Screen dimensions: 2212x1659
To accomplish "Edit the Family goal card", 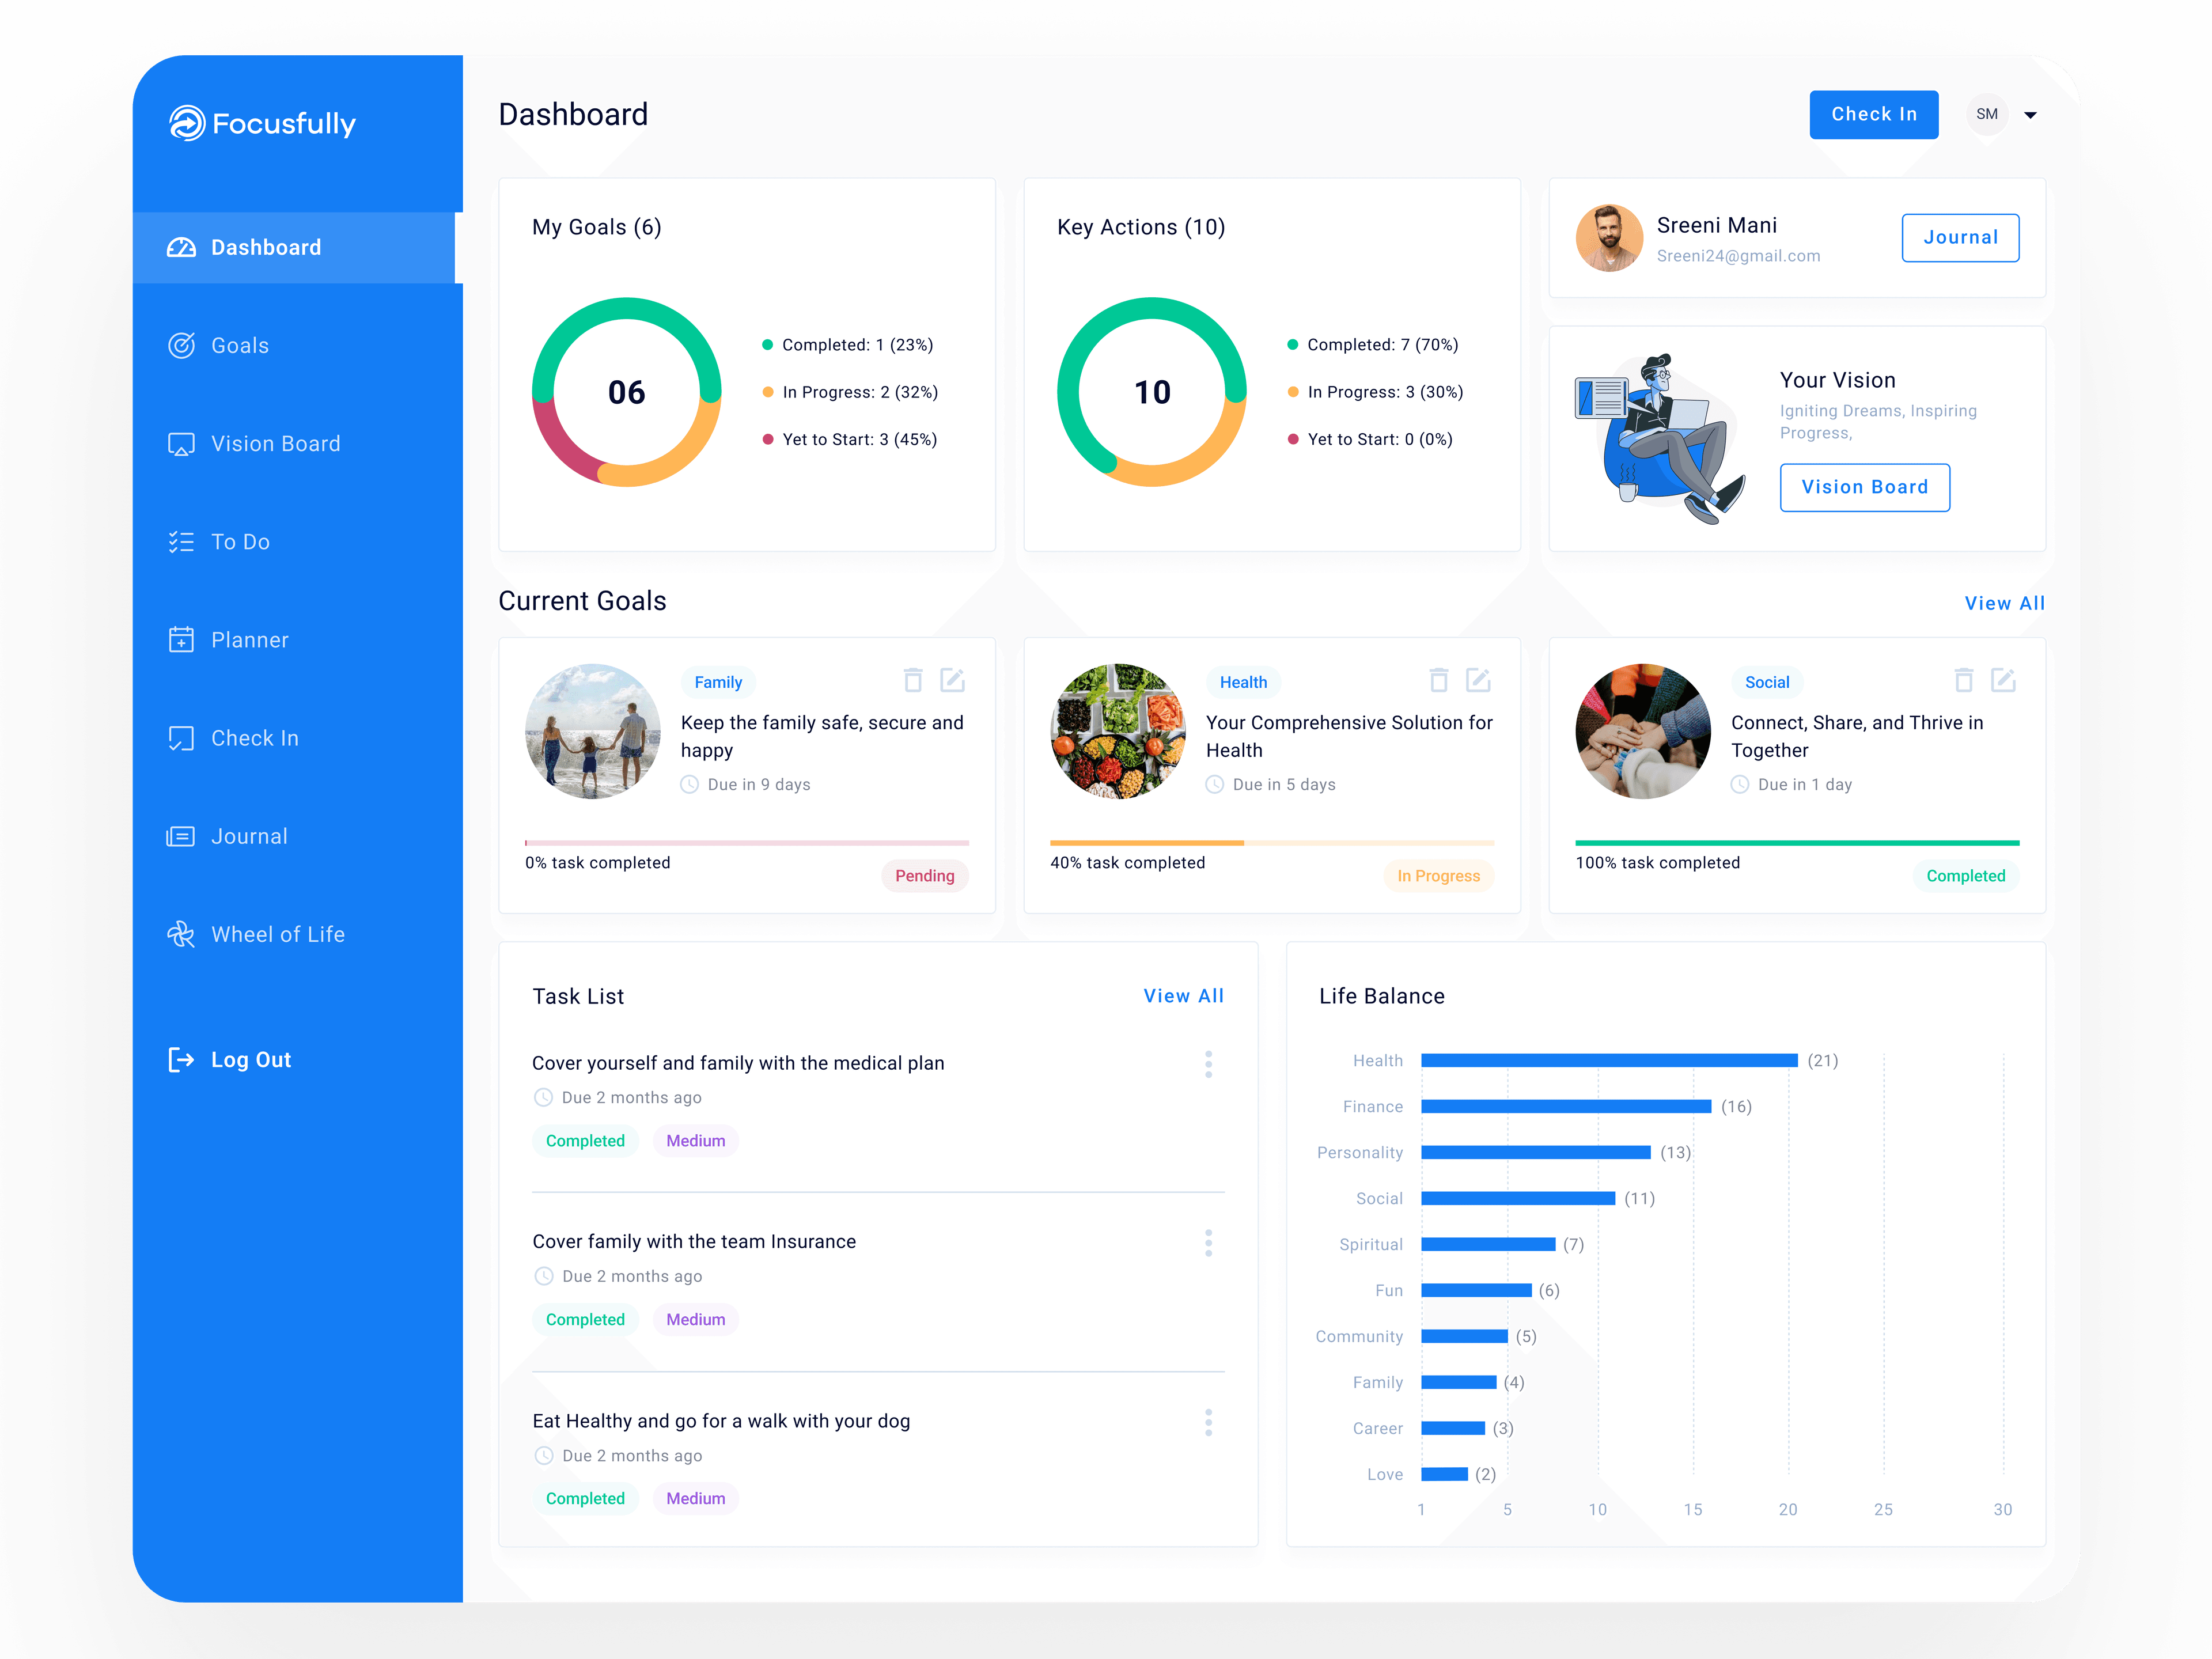I will (952, 681).
